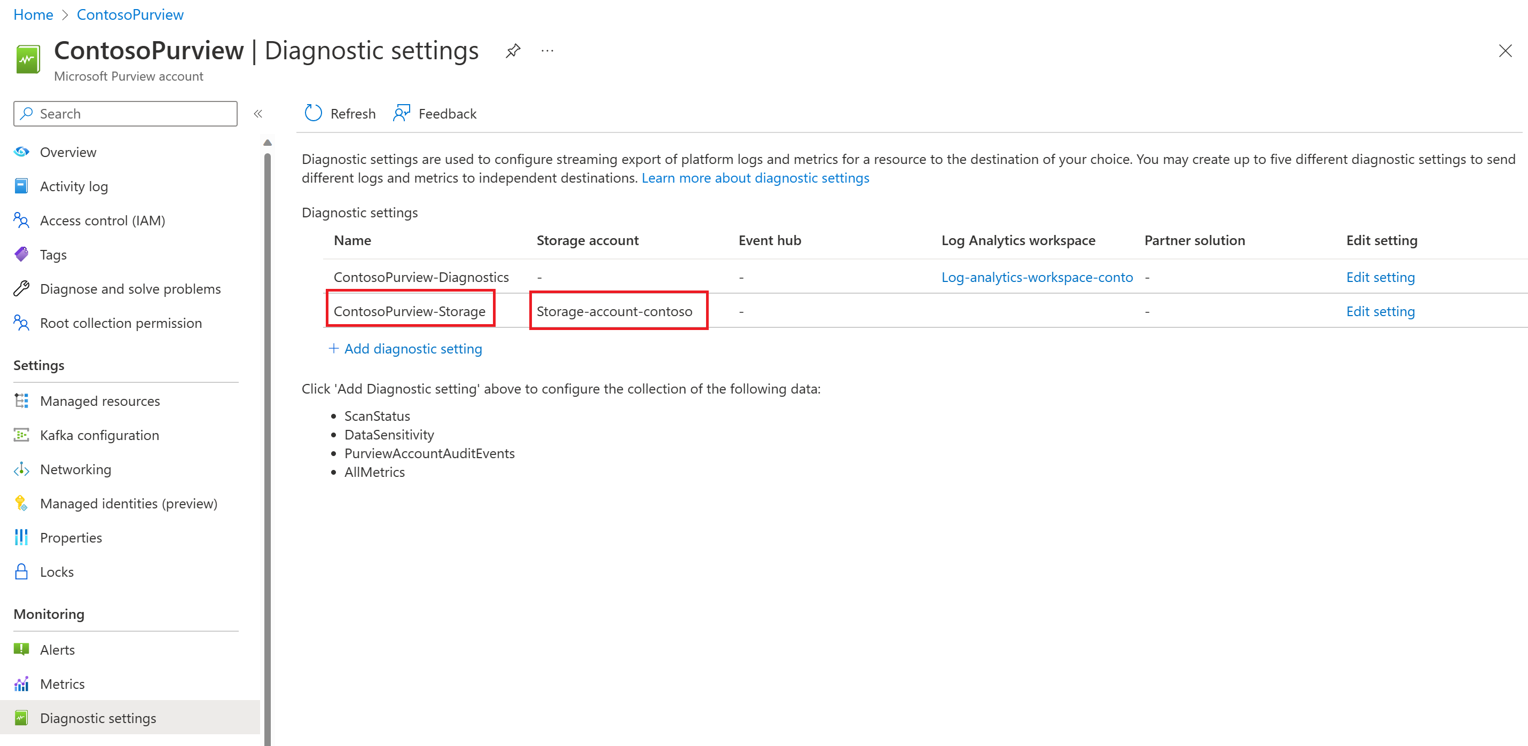The width and height of the screenshot is (1528, 746).
Task: Open the Activity log menu item
Action: click(74, 186)
